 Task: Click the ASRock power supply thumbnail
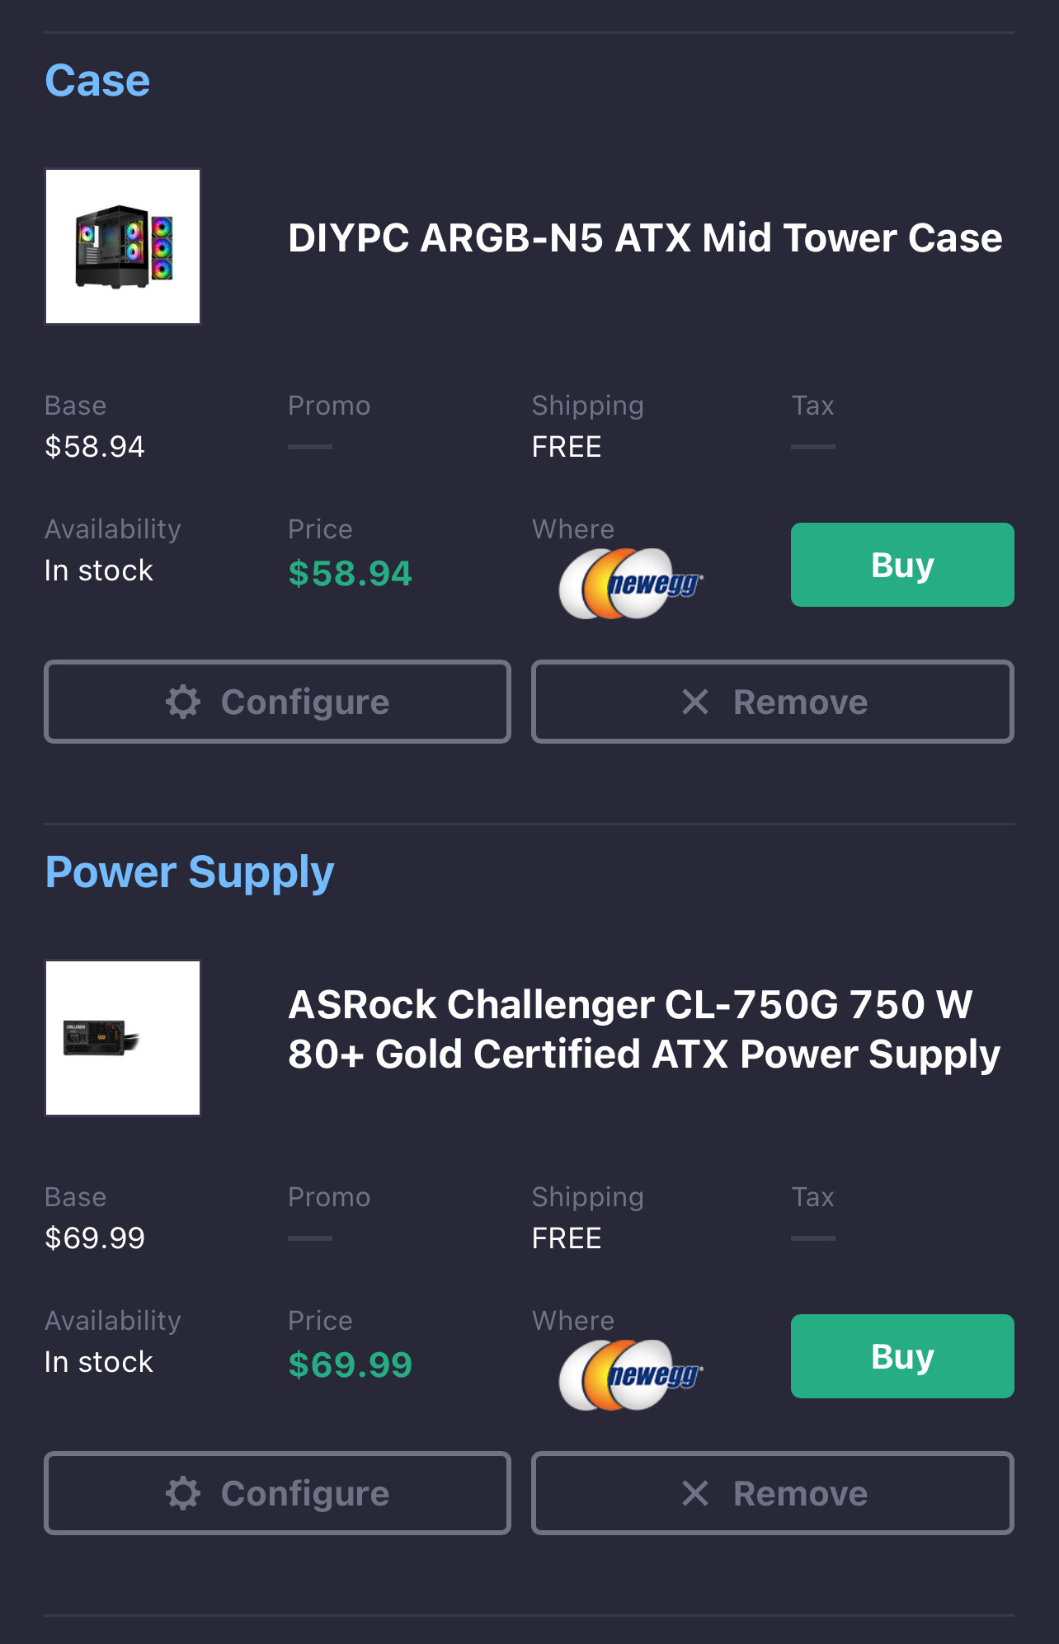point(123,1038)
